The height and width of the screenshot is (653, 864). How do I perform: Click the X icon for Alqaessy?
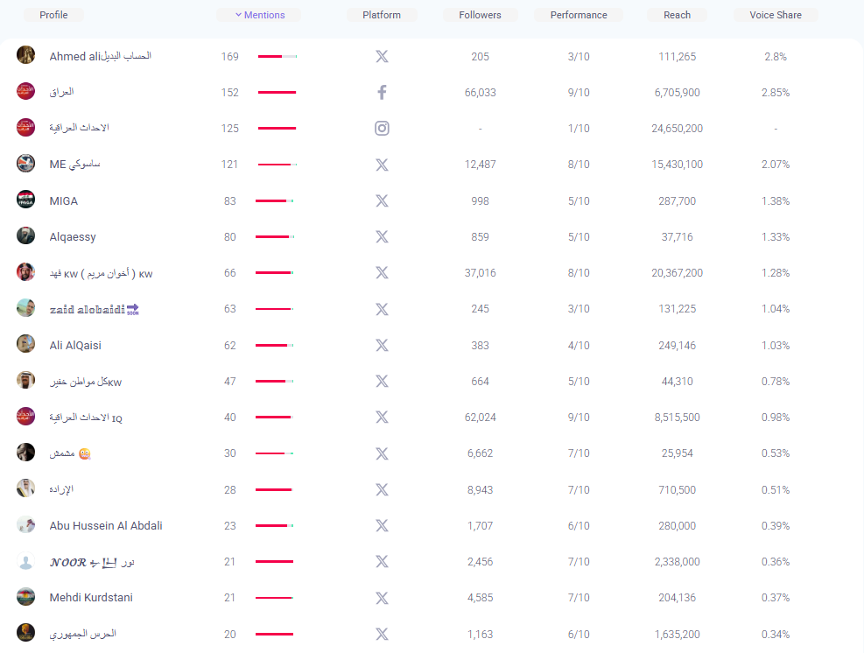click(382, 236)
